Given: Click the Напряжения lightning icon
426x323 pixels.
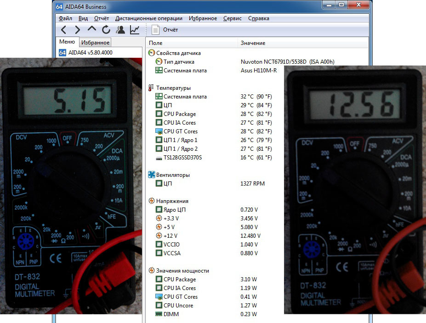Looking at the screenshot, I should 152,201.
